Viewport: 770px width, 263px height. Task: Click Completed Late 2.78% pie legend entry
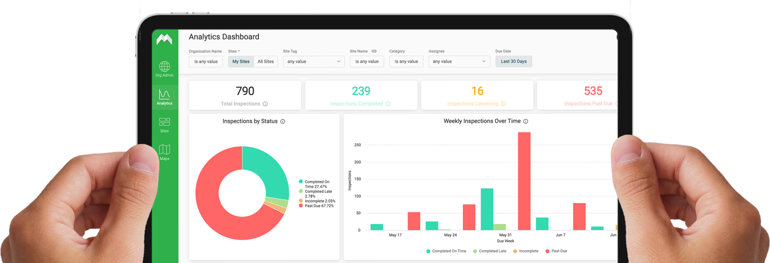(315, 194)
